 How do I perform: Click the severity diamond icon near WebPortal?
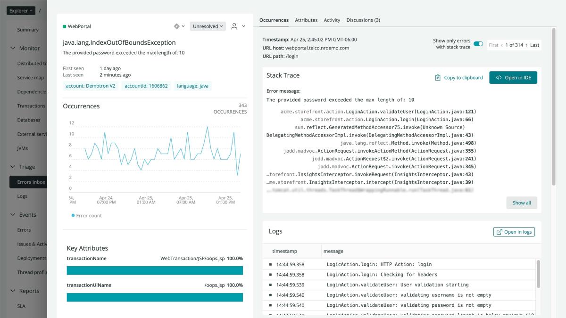[x=176, y=26]
